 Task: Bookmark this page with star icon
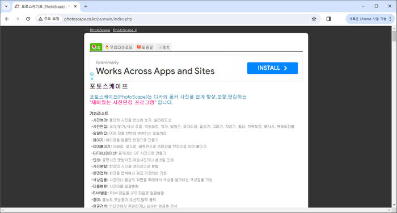[314, 19]
